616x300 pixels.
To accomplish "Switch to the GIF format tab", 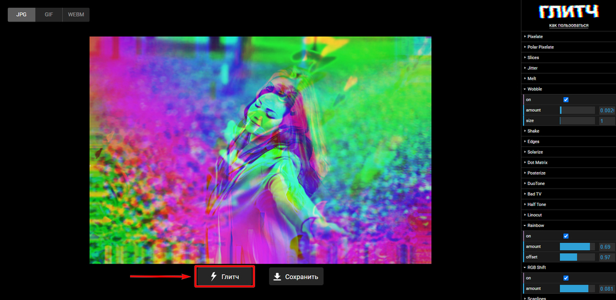I will (49, 15).
